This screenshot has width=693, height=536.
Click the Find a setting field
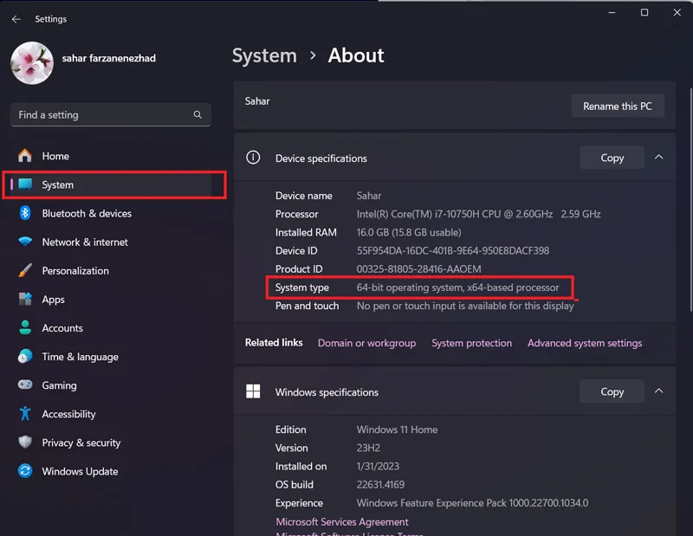111,115
